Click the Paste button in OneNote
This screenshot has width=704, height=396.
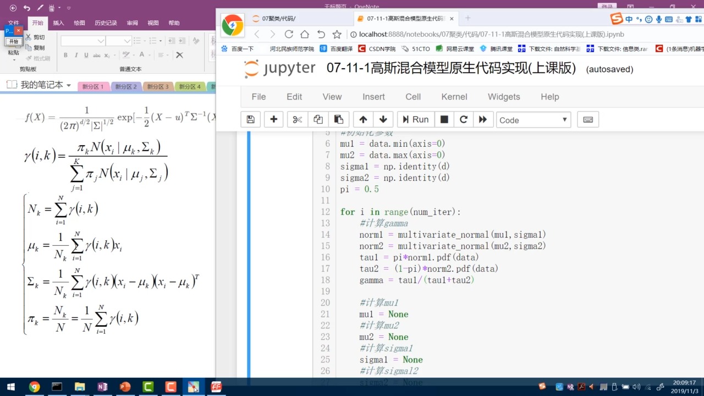tap(13, 53)
